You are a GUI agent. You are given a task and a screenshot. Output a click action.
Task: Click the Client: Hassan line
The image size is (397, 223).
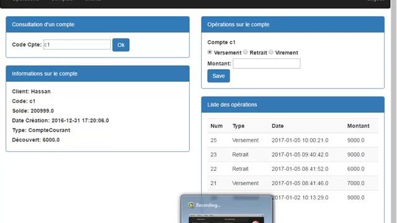(x=31, y=92)
